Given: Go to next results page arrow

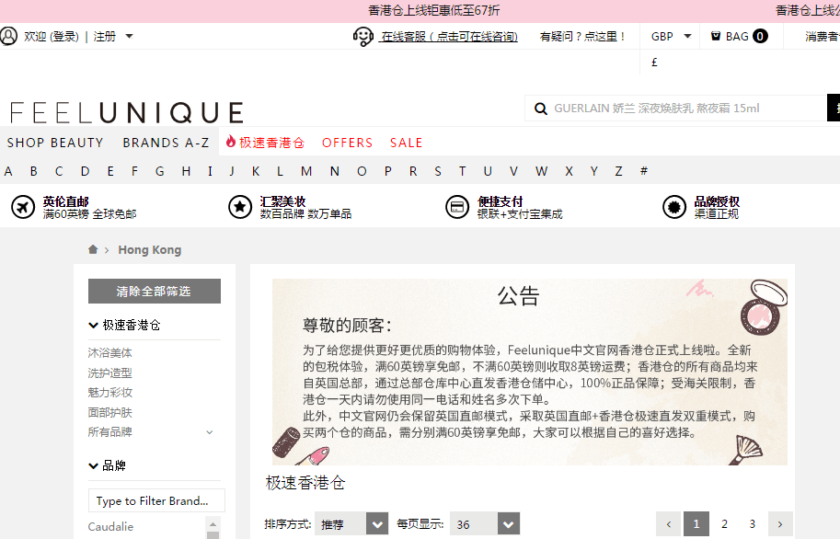Looking at the screenshot, I should pyautogui.click(x=780, y=524).
